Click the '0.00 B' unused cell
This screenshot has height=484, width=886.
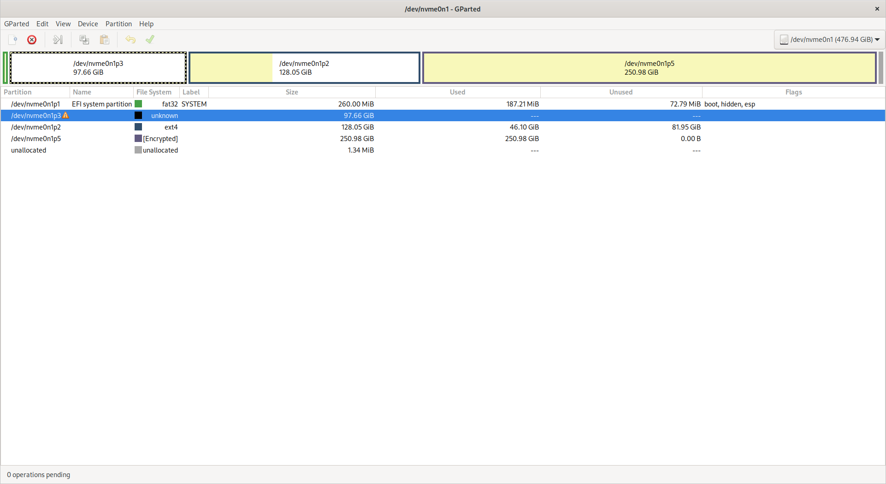pyautogui.click(x=691, y=139)
